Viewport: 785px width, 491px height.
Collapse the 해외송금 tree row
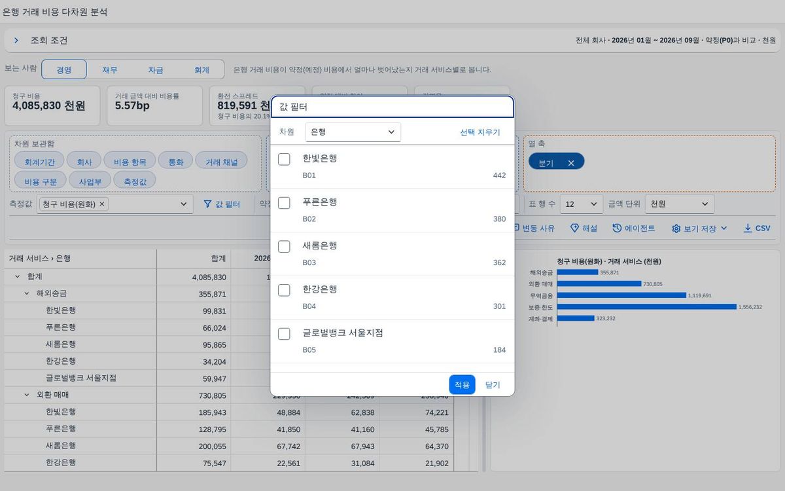click(x=27, y=294)
